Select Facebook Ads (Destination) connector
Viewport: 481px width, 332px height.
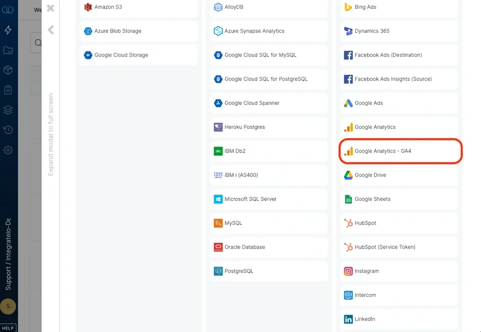pyautogui.click(x=398, y=55)
